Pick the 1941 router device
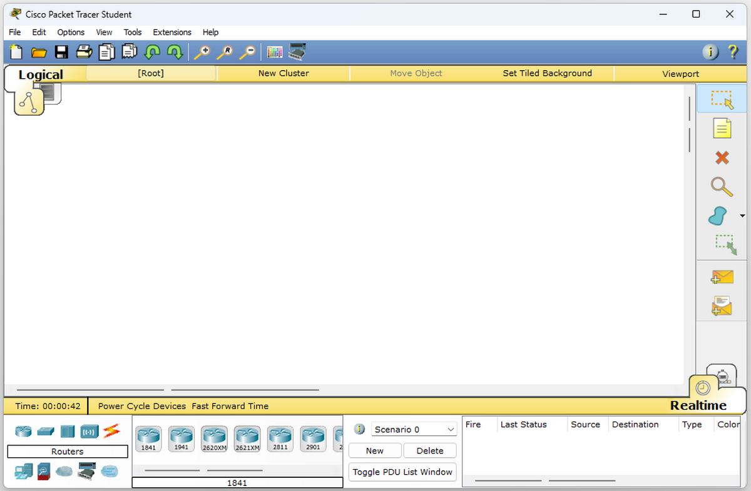The height and width of the screenshot is (491, 751). pos(181,438)
